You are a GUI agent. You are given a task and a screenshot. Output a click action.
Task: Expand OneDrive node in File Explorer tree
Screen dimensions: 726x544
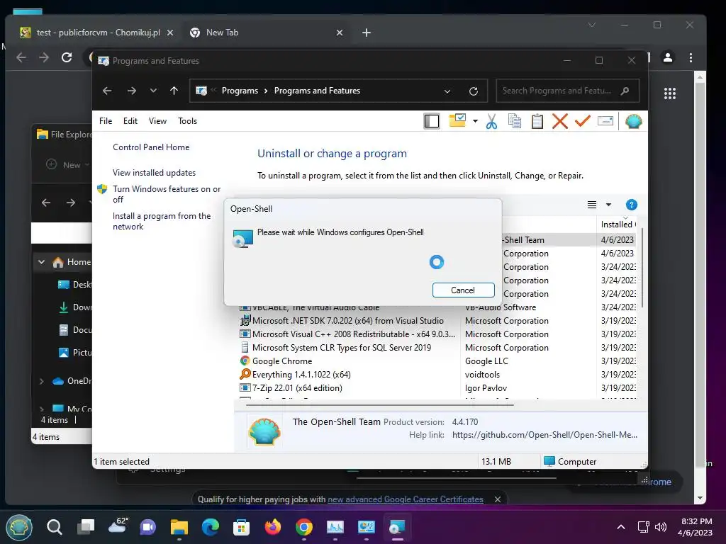(41, 381)
